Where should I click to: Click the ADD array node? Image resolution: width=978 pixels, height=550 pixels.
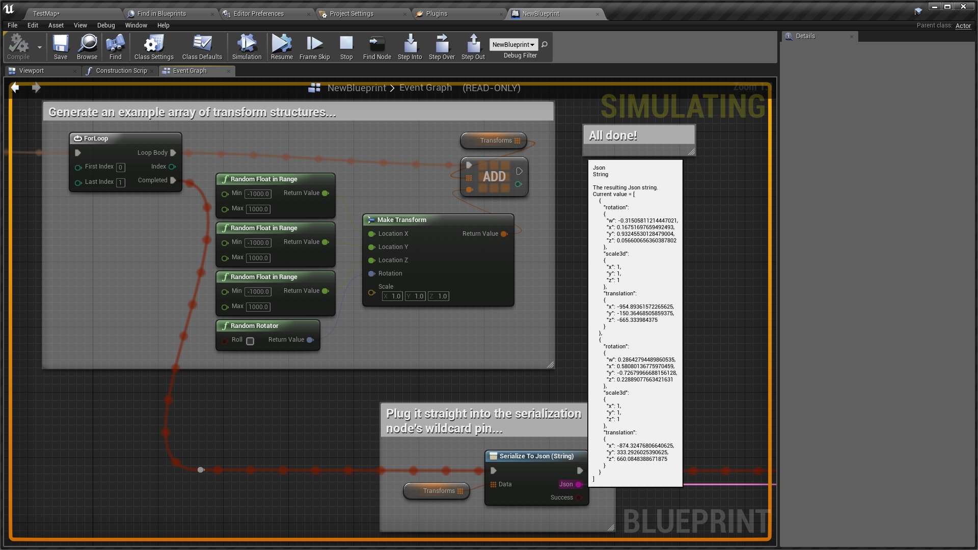pos(494,177)
